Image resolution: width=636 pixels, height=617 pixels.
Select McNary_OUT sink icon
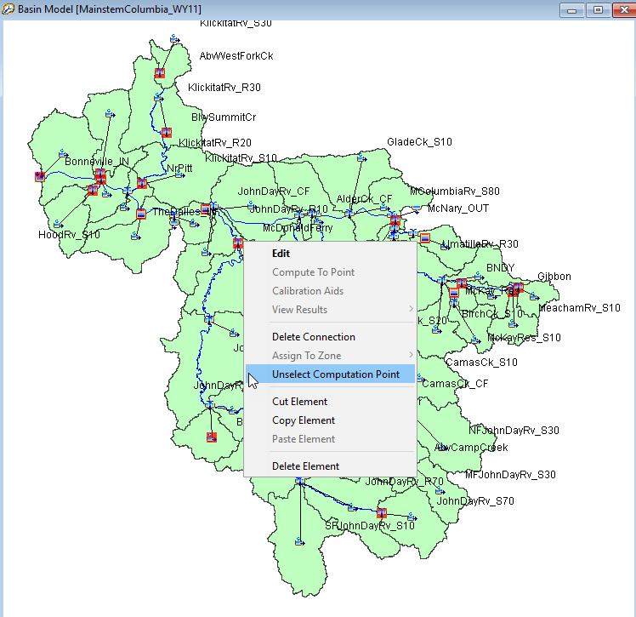point(417,209)
